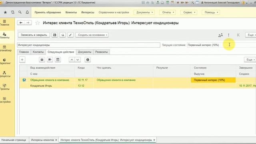Add a new action row with plus

pos(22,60)
